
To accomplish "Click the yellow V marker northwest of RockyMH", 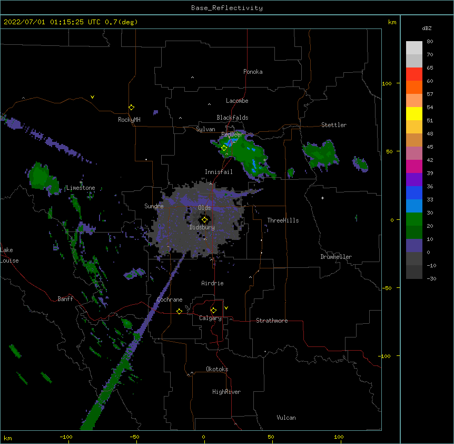I will pos(92,97).
